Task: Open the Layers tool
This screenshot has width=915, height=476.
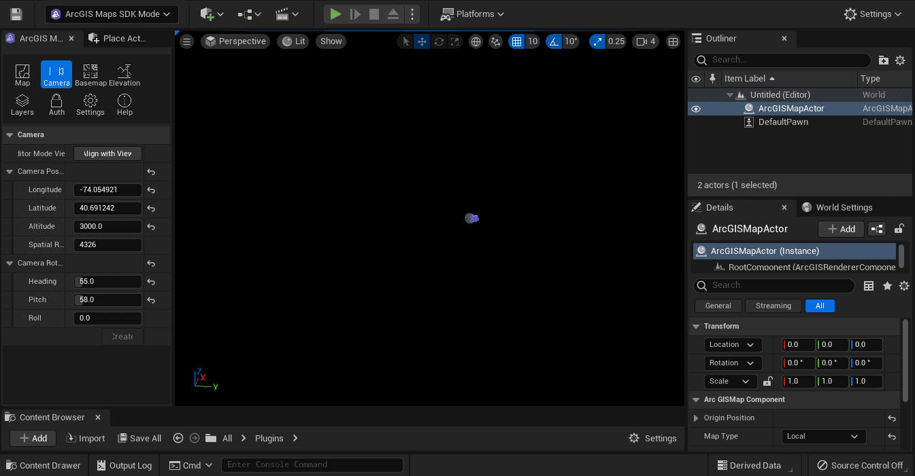Action: pyautogui.click(x=22, y=104)
